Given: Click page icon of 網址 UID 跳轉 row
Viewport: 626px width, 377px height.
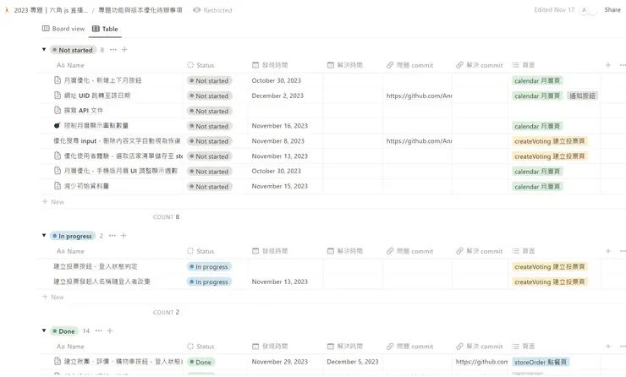Looking at the screenshot, I should tap(58, 96).
